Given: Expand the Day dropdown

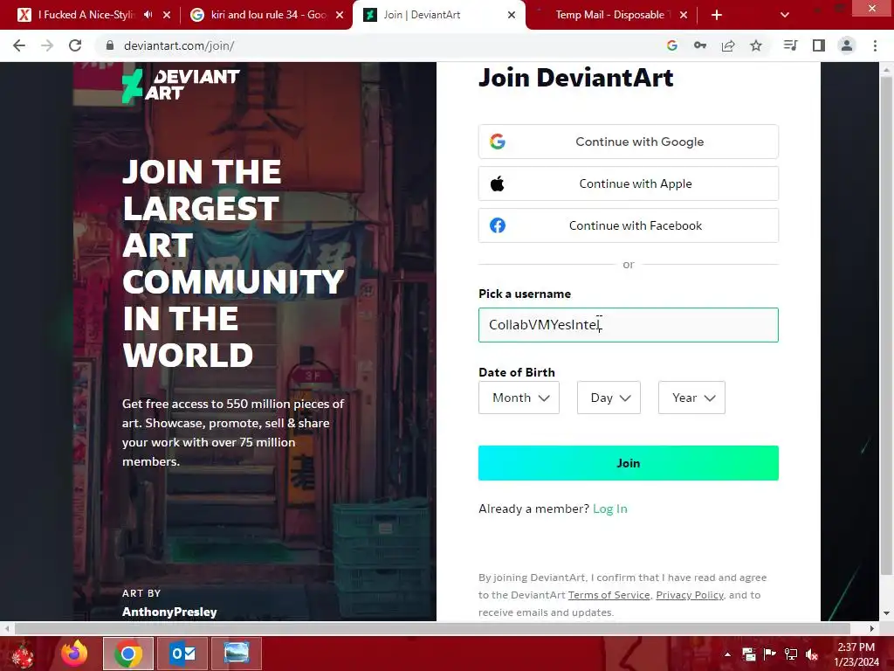Looking at the screenshot, I should [609, 398].
